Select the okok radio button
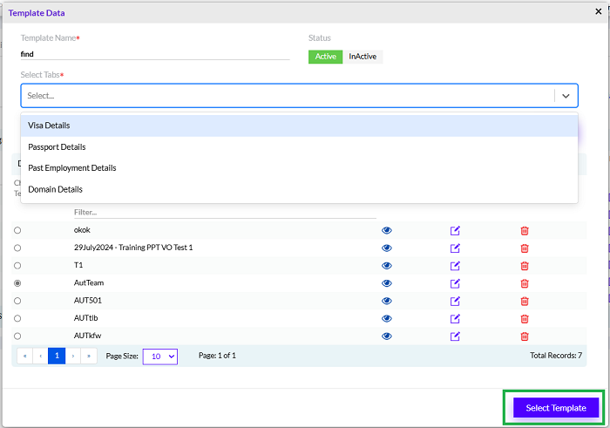The width and height of the screenshot is (610, 428). tap(17, 230)
